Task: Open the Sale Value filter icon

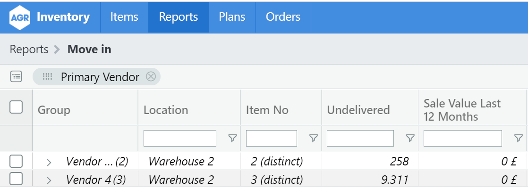Action: pyautogui.click(x=518, y=138)
